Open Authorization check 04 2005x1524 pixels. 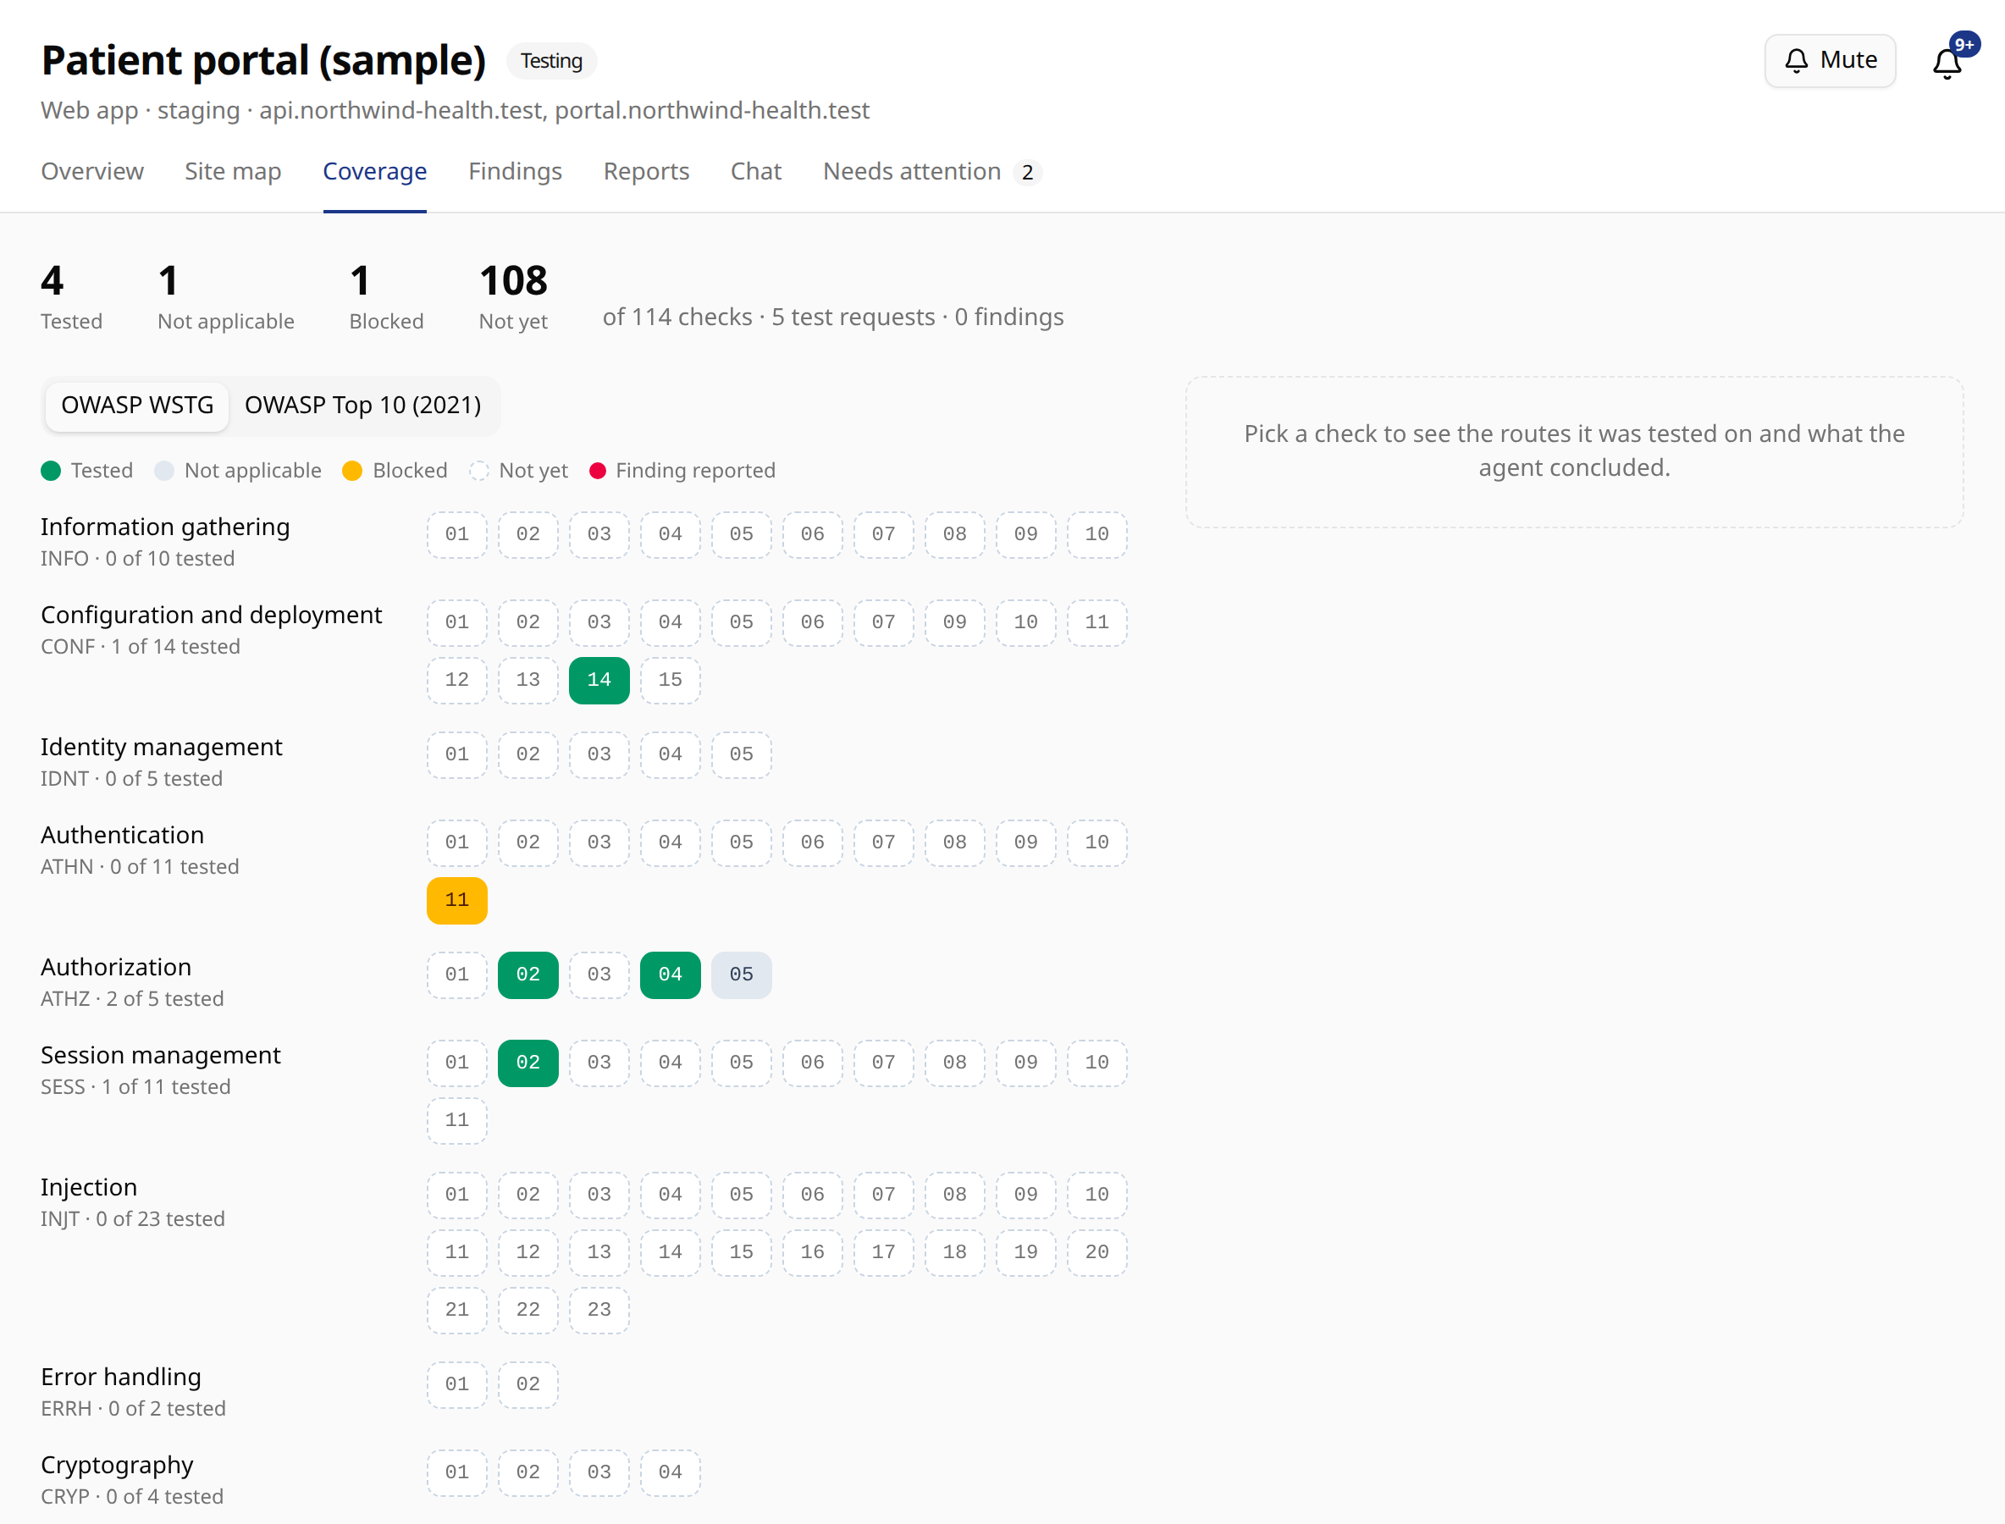pos(671,975)
